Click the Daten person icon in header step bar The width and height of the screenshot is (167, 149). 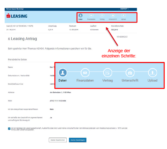(x=80, y=16)
